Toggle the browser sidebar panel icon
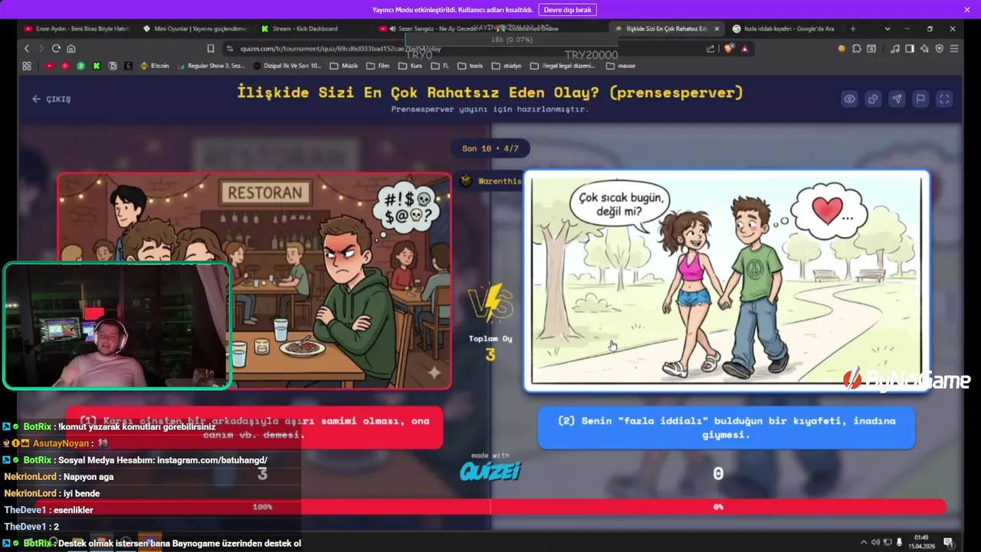981x552 pixels. (910, 48)
